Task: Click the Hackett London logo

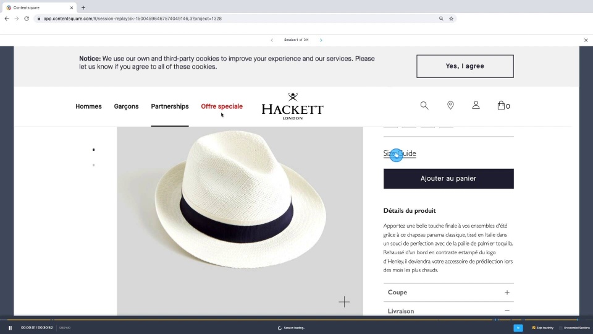Action: coord(292,106)
